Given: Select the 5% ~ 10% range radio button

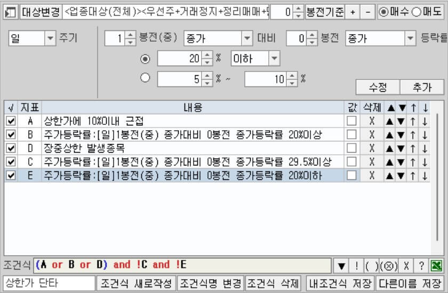Looking at the screenshot, I should (145, 78).
